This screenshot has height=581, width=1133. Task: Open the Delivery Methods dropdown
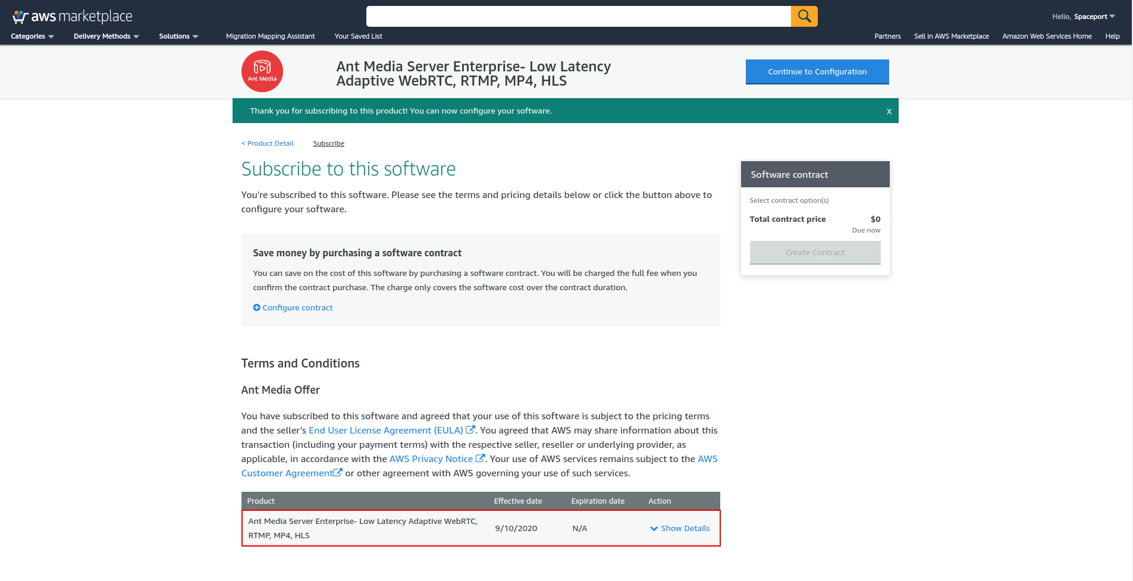(x=106, y=36)
